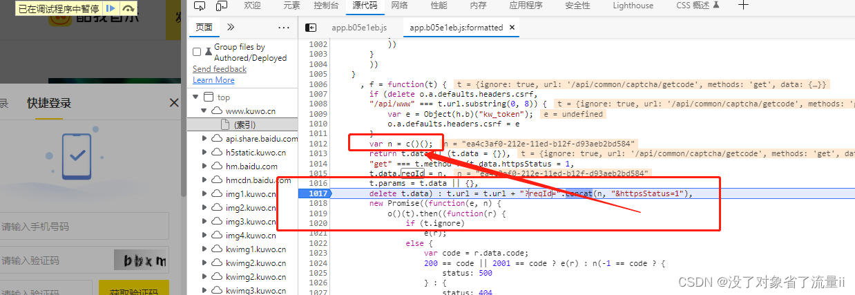This screenshot has width=855, height=295.
Task: Activate the inspect element picker icon
Action: (200, 6)
